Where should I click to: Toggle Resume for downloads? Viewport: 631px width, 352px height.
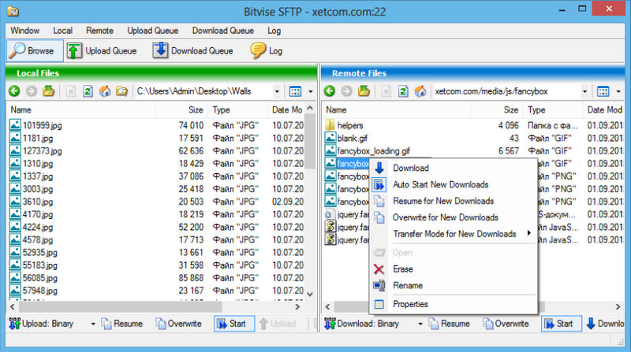[x=449, y=324]
